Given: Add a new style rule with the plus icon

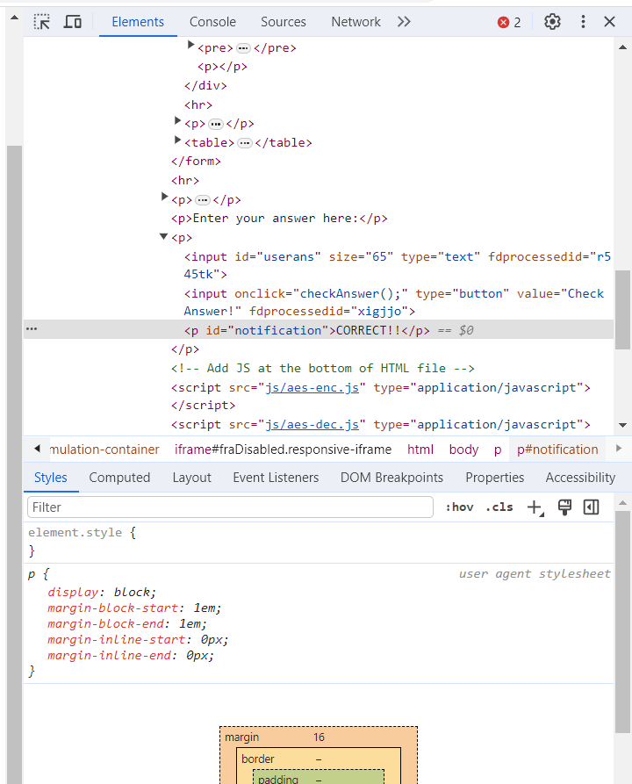Looking at the screenshot, I should (534, 507).
